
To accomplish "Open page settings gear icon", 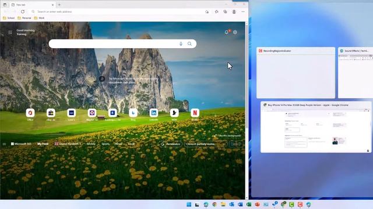I will click(x=235, y=33).
